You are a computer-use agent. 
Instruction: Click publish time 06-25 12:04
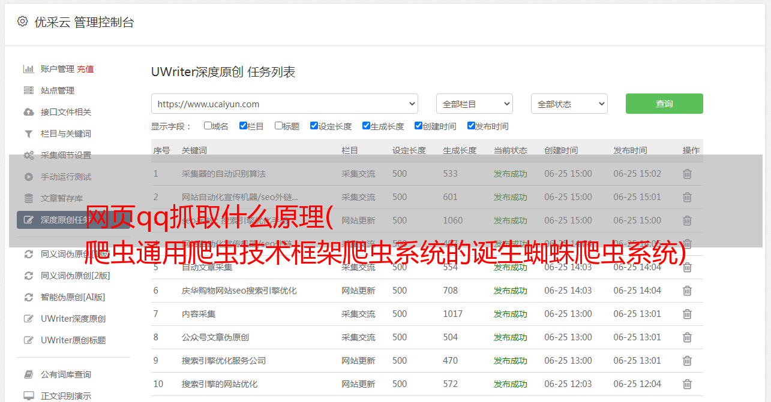tap(637, 384)
